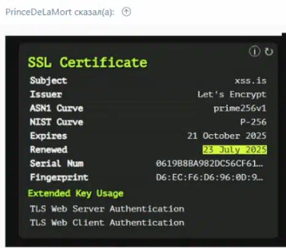Expand the truncated Fingerprint value
Viewport: 286px width, 248px height.
pyautogui.click(x=209, y=178)
